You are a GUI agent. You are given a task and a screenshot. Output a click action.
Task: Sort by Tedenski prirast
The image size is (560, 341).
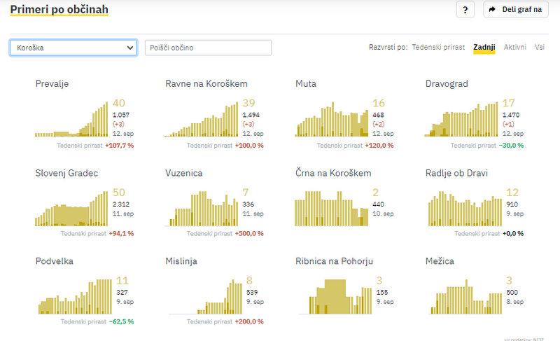click(440, 48)
